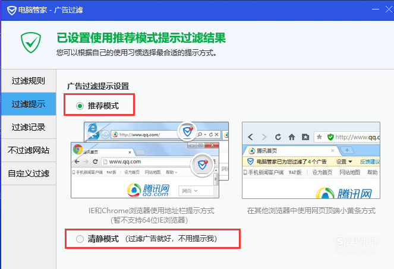Screen dimensions: 394x269
Task: Minimize the 广告过滤 window
Action: pos(376,10)
